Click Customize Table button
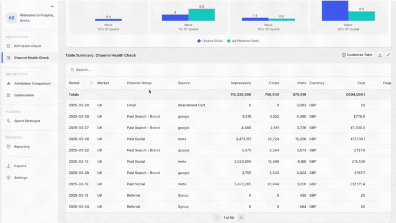Screen dimensions: 396x223 tap(357, 55)
